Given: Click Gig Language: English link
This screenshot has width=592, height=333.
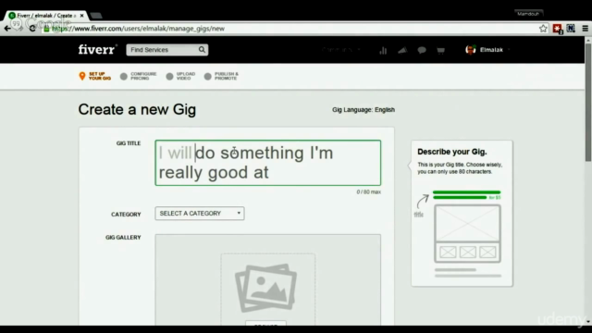Looking at the screenshot, I should [x=364, y=110].
